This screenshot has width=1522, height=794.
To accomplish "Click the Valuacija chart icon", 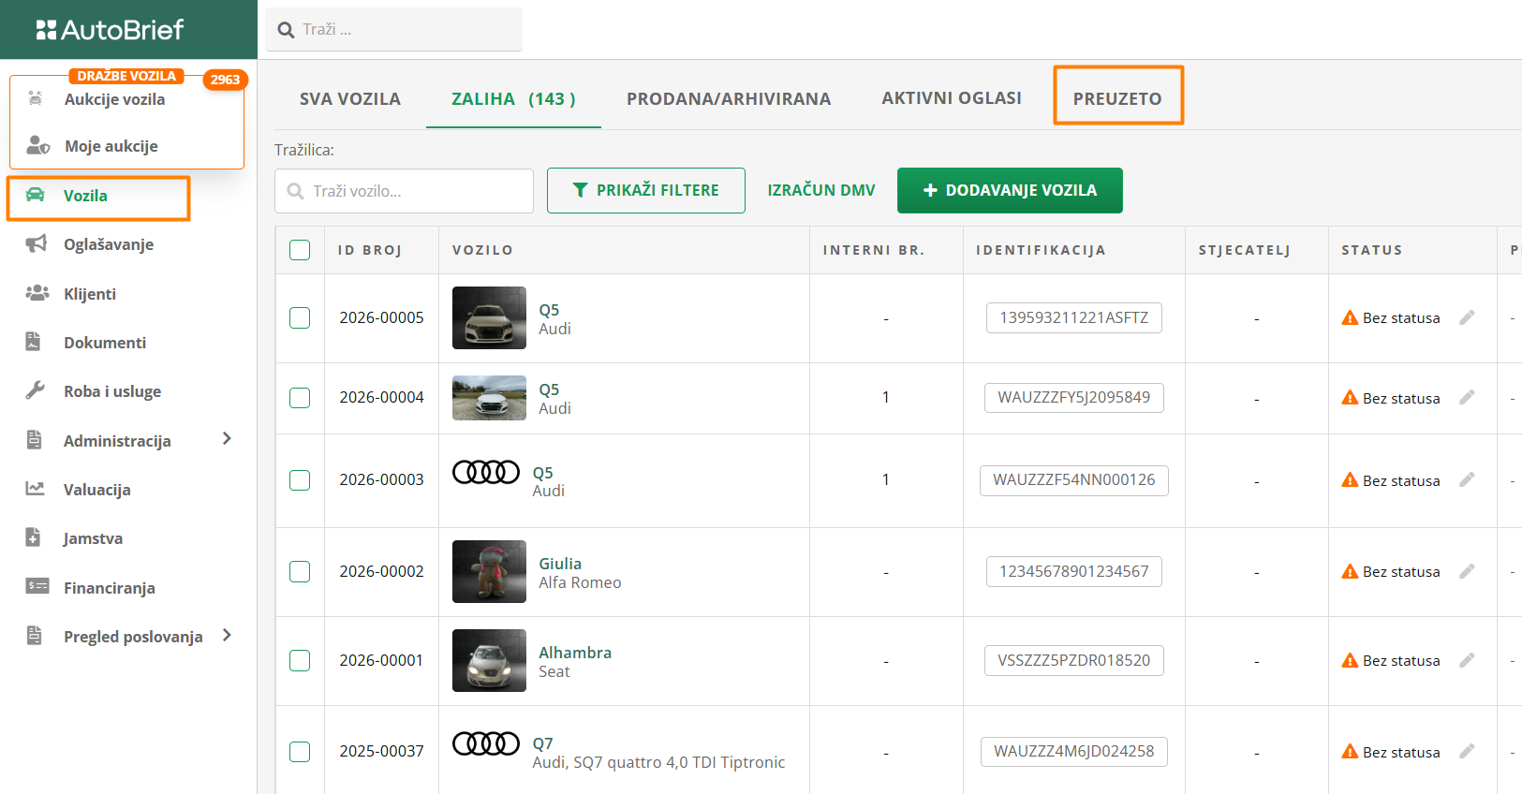I will 36,489.
